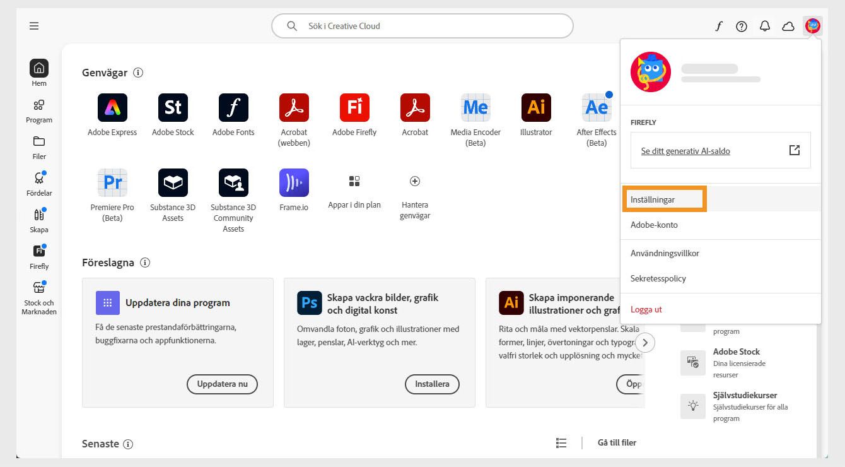
Task: Launch Illustrator shortcut icon
Action: (536, 108)
